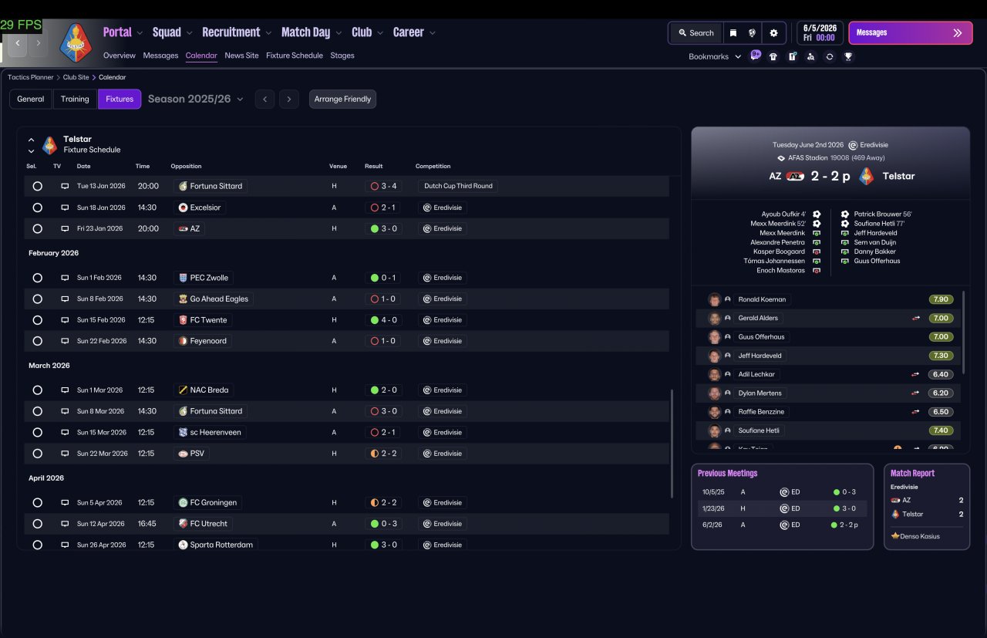The width and height of the screenshot is (987, 638).
Task: Go to next season with right arrow
Action: click(x=289, y=99)
